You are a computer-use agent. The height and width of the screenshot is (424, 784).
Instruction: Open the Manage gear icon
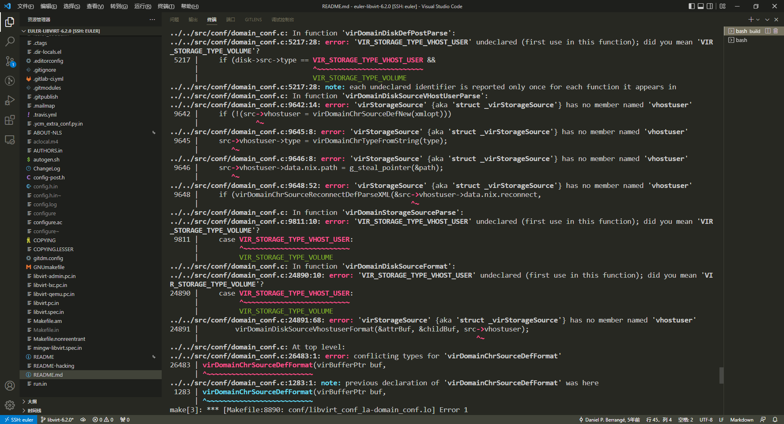coord(10,405)
